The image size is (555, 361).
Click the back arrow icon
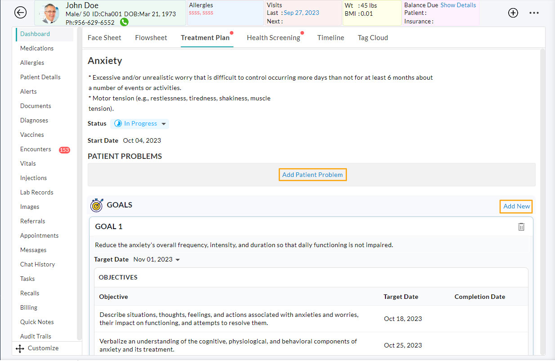(20, 13)
